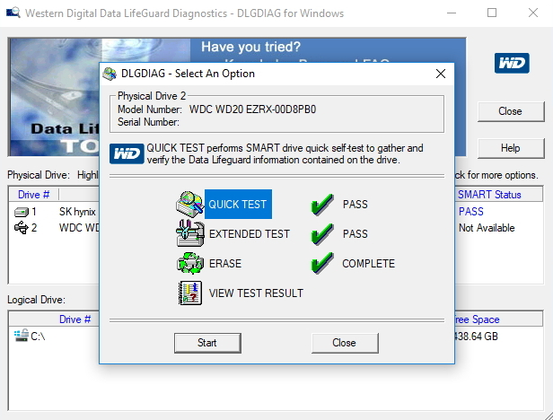Click the model number WDC WD20 EZRX-00D8PB0
The width and height of the screenshot is (553, 420).
tap(252, 109)
